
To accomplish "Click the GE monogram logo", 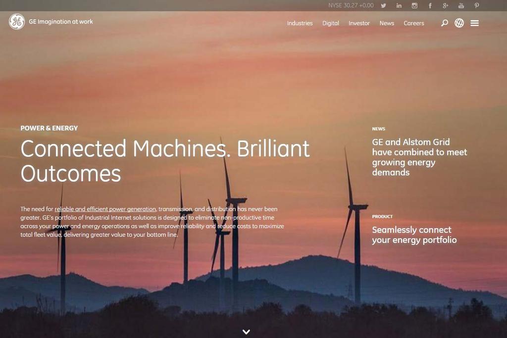I will [x=17, y=22].
